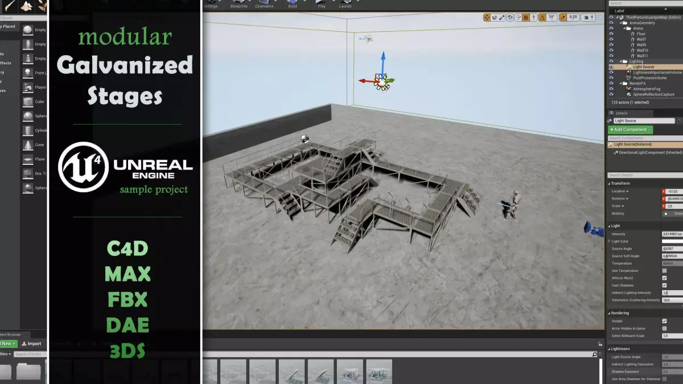The height and width of the screenshot is (384, 683).
Task: Select SphereReflectionCapture in outliner
Action: point(653,94)
